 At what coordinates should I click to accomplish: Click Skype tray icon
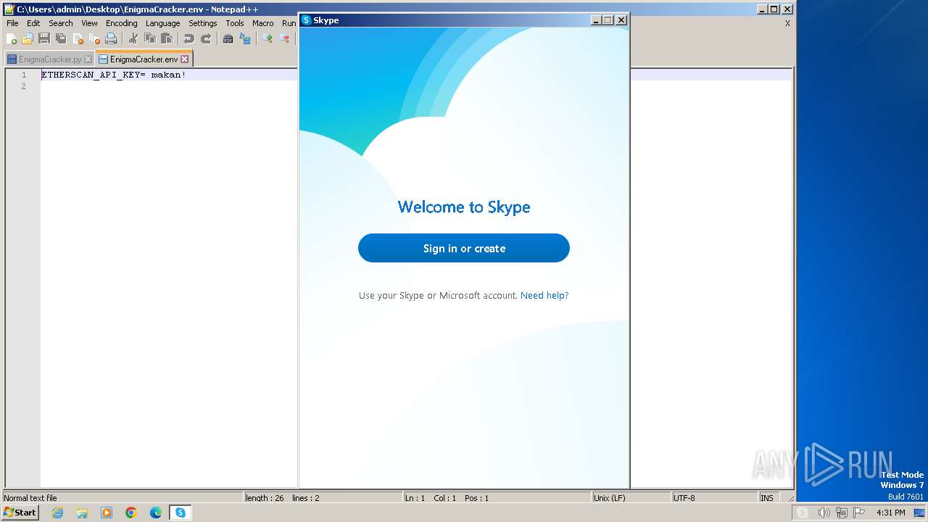point(803,513)
